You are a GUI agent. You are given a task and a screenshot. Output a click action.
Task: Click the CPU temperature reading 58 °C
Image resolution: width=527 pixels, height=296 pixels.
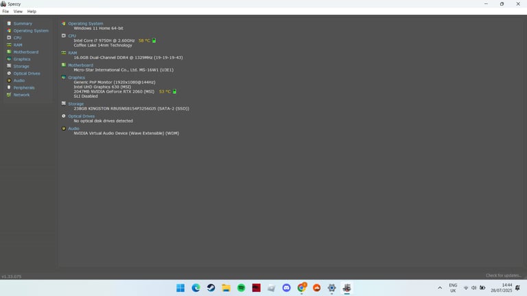tap(144, 40)
